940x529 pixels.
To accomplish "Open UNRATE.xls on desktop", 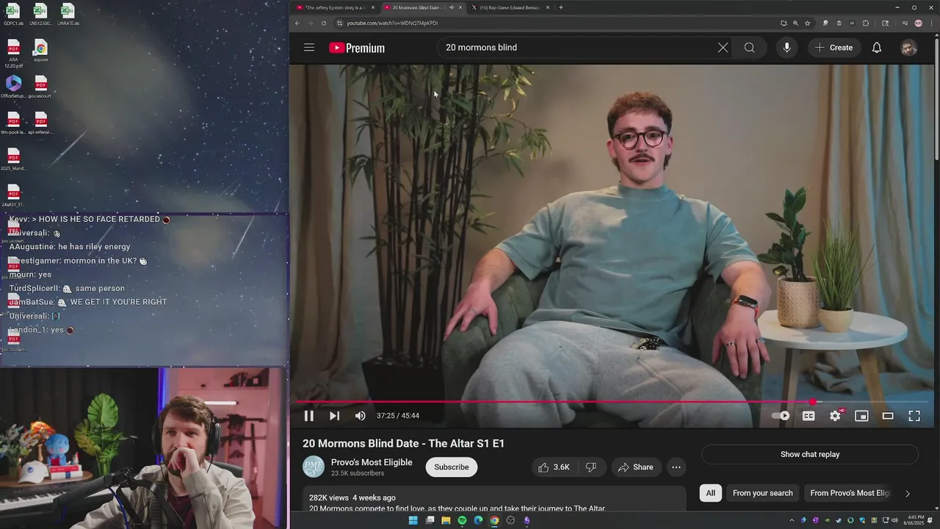I will 68,15.
